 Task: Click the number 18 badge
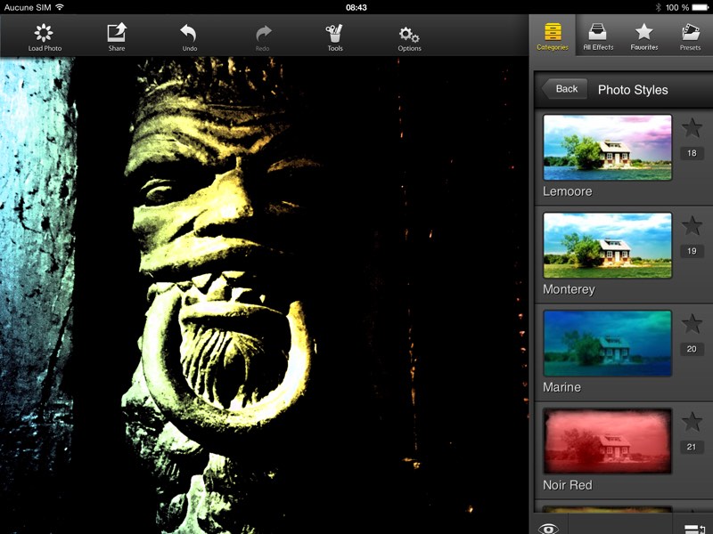[692, 153]
